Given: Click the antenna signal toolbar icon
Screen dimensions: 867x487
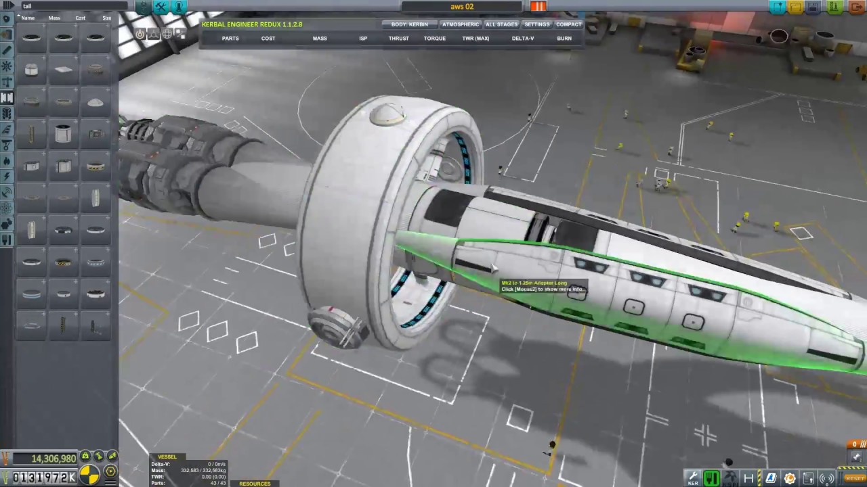Looking at the screenshot, I should pyautogui.click(x=827, y=478).
